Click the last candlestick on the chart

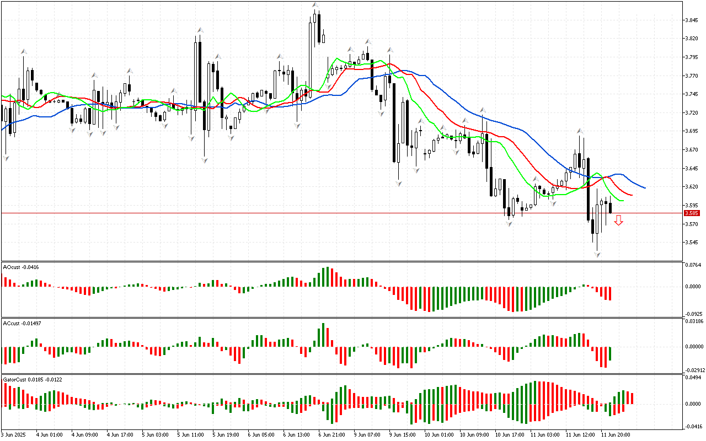point(610,207)
